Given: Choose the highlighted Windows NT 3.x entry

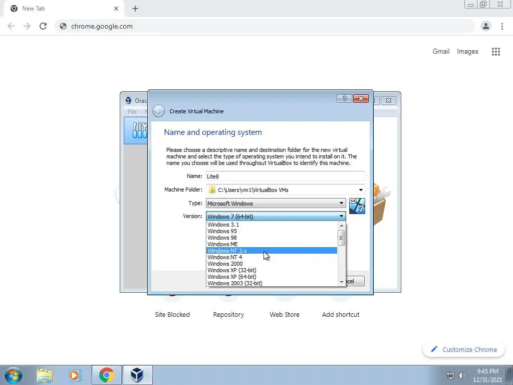Looking at the screenshot, I should pos(272,251).
